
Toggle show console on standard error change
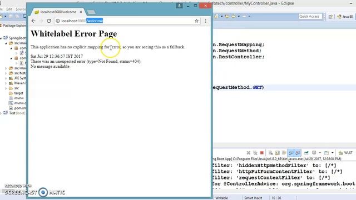(298, 153)
